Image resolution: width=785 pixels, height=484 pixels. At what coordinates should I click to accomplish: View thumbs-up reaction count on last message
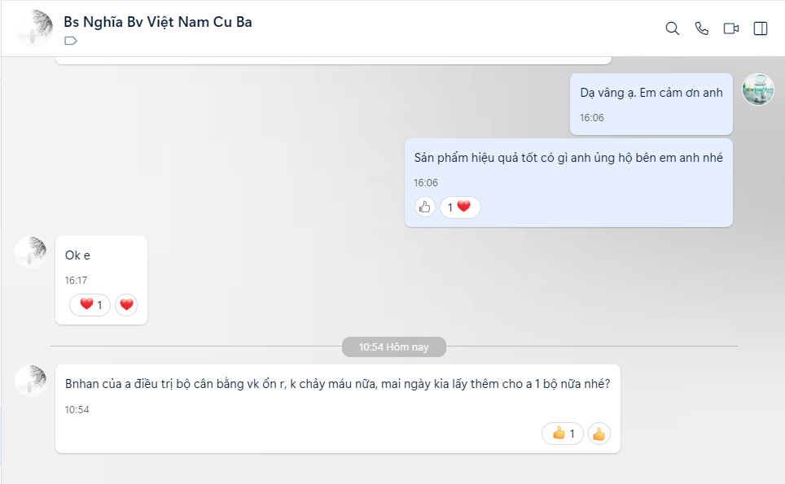pos(563,434)
